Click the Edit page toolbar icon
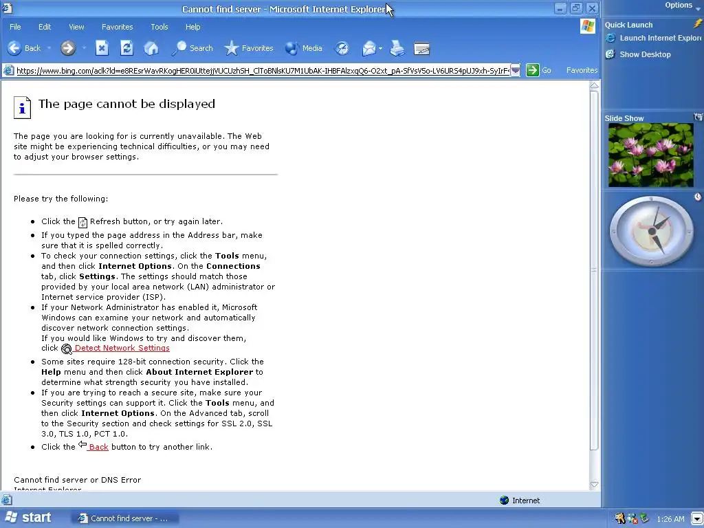The image size is (704, 528). click(x=421, y=48)
